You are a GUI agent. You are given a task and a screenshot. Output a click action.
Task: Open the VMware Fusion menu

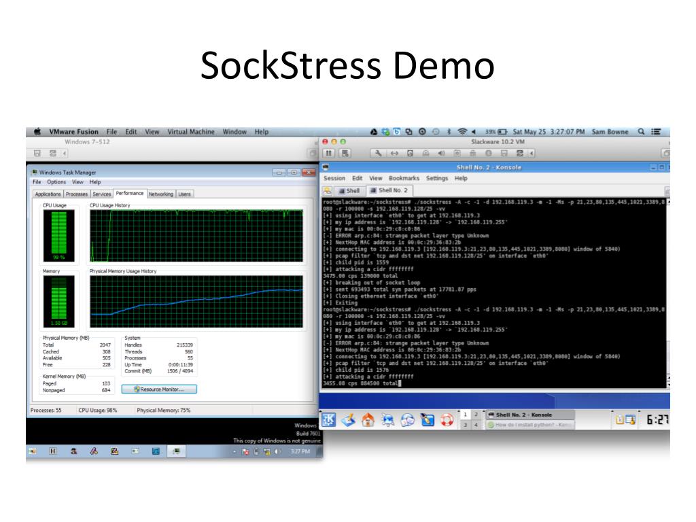point(73,132)
